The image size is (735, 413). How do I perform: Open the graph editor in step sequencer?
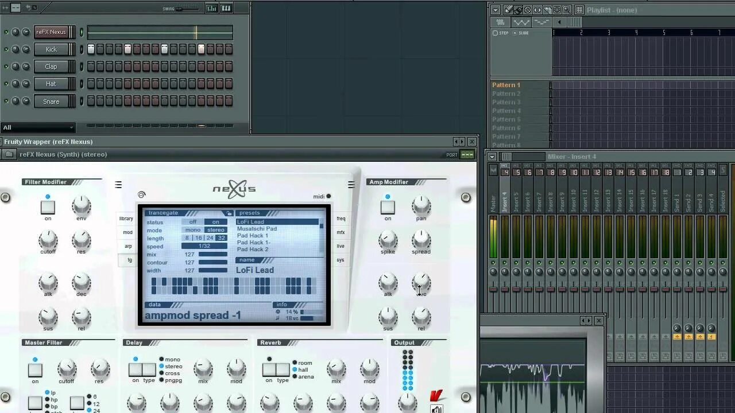click(212, 8)
